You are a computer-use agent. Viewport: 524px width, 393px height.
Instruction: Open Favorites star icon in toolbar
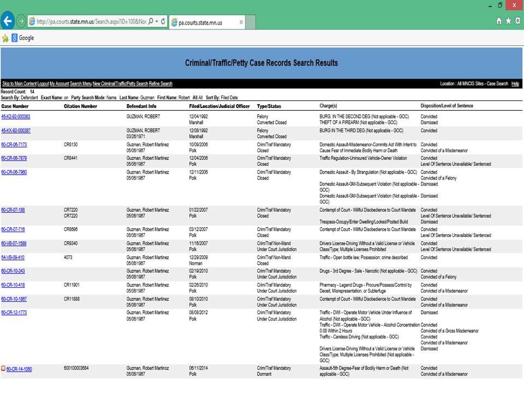[x=508, y=21]
